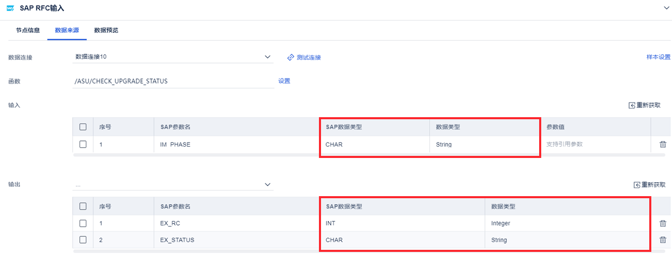Toggle select-all checkbox in input table
Image resolution: width=672 pixels, height=255 pixels.
coord(83,127)
